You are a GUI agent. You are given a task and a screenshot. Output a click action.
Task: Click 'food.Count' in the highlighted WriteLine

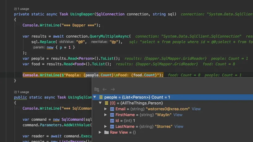tap(144, 75)
